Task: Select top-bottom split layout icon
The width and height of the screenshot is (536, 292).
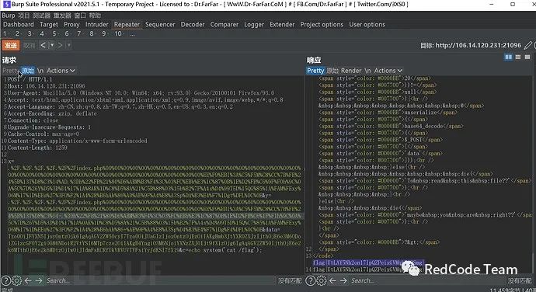Action: click(x=518, y=57)
